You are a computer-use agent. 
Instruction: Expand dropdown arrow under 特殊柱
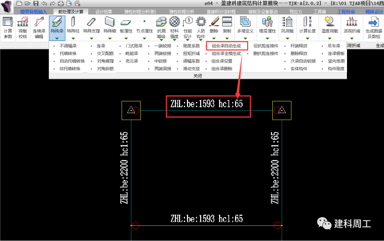point(73,38)
